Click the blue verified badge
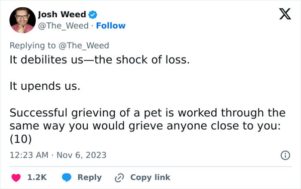 (x=92, y=15)
